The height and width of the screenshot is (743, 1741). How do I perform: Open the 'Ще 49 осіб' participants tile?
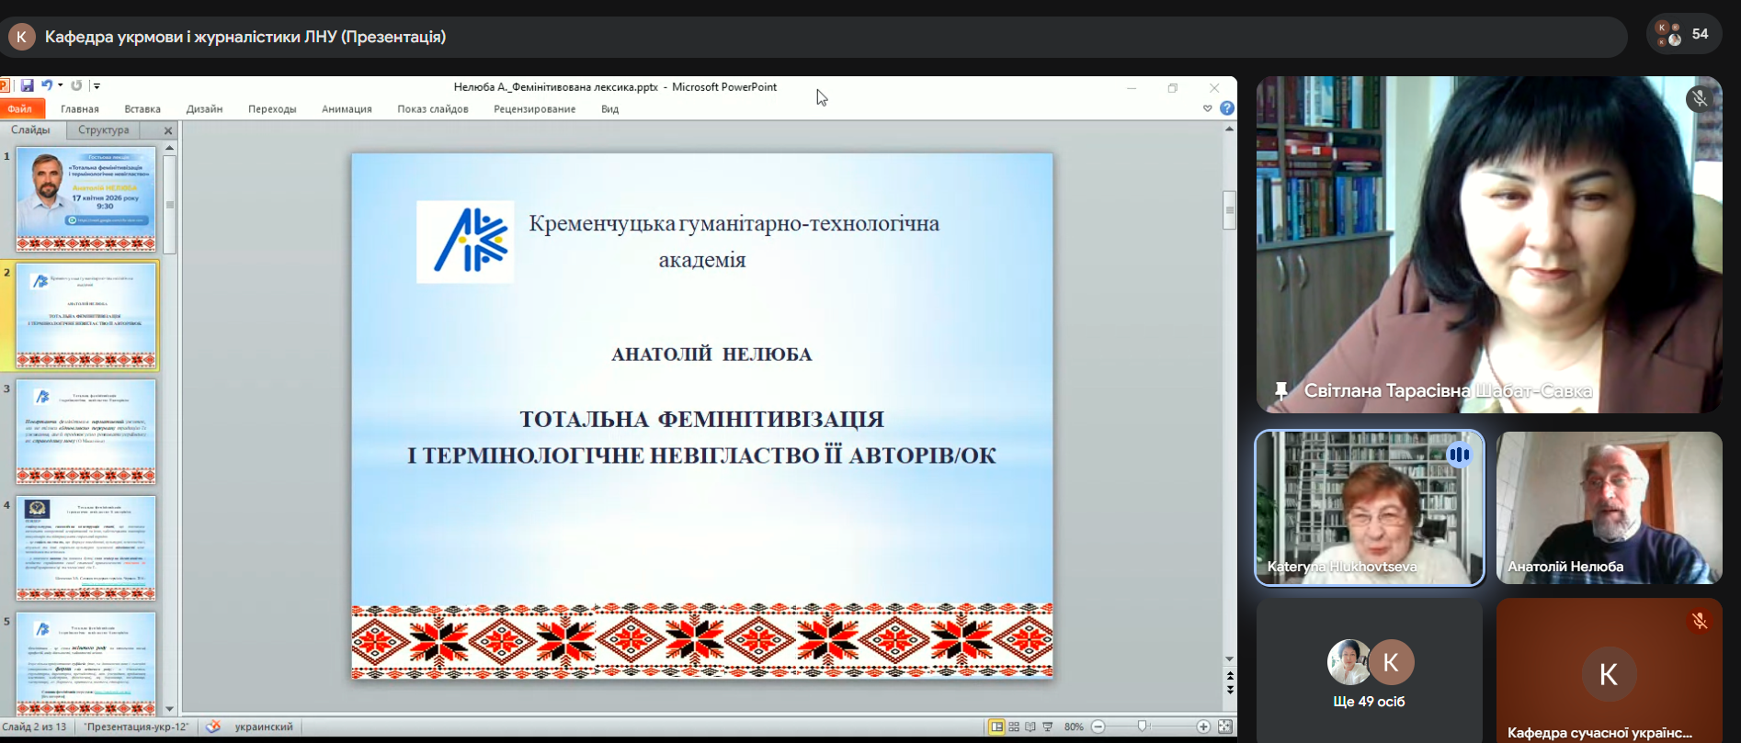pos(1370,670)
